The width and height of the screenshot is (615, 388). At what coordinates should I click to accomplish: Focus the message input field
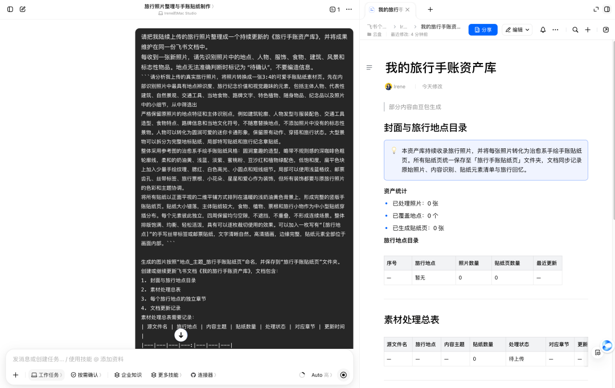(x=179, y=358)
